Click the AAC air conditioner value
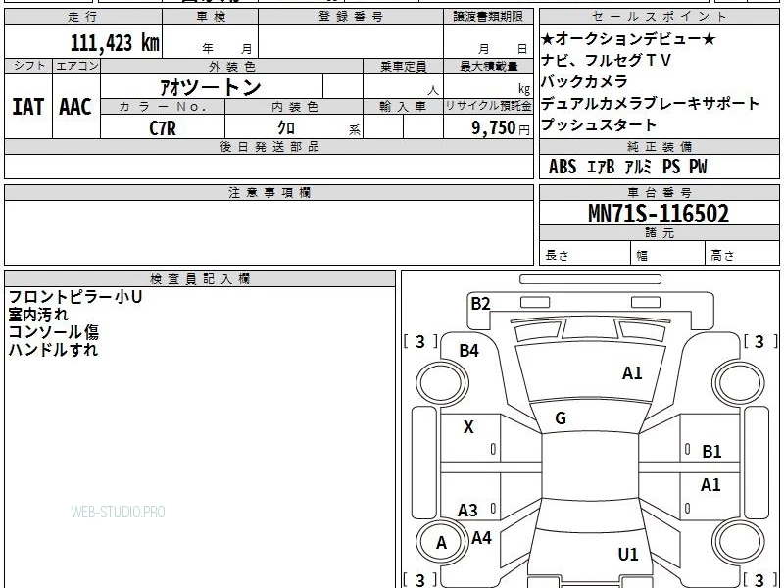The image size is (784, 588). click(x=75, y=107)
